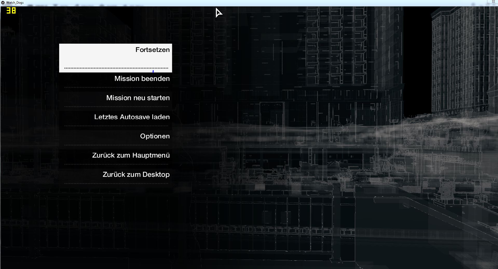The height and width of the screenshot is (269, 498).
Task: Click the yellow FPS counter 38
Action: pyautogui.click(x=11, y=11)
